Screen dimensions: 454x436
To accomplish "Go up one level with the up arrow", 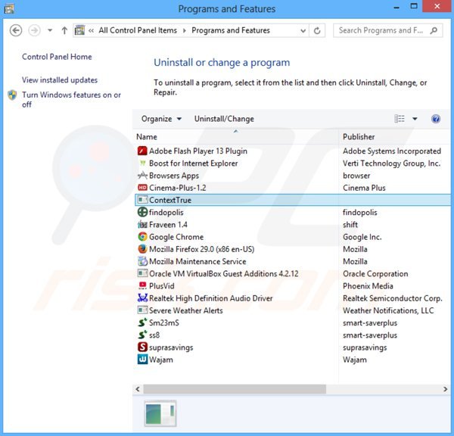I will pyautogui.click(x=64, y=30).
